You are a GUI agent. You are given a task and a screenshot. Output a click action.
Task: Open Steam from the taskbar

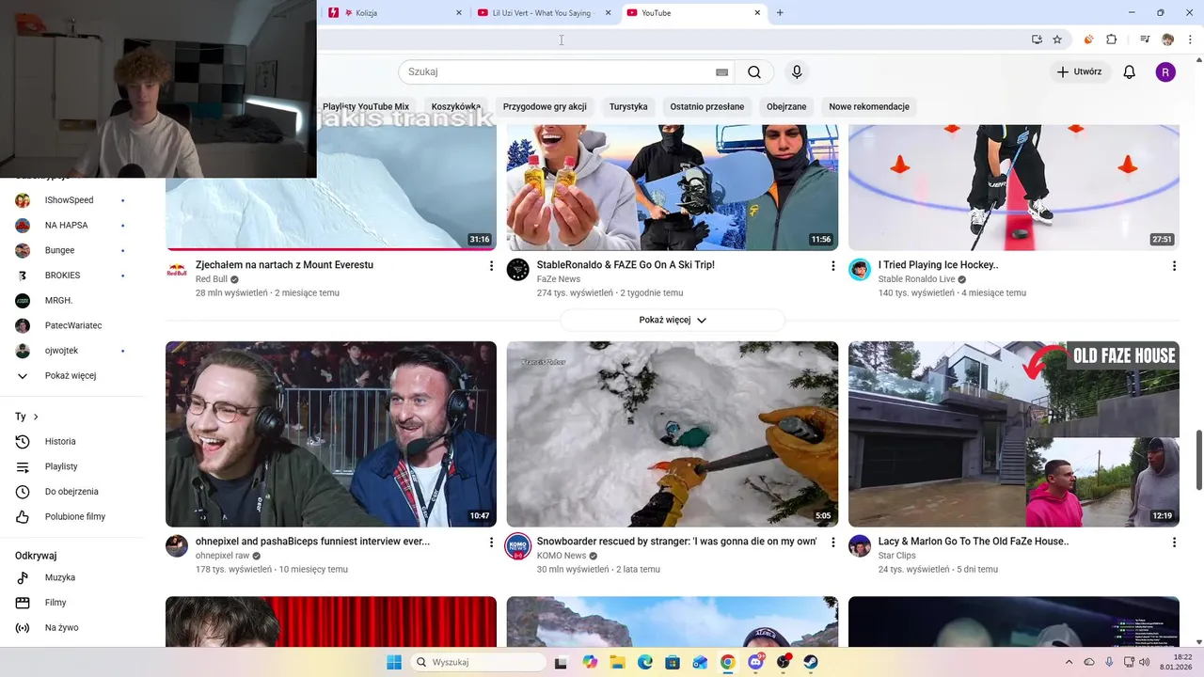click(x=811, y=662)
